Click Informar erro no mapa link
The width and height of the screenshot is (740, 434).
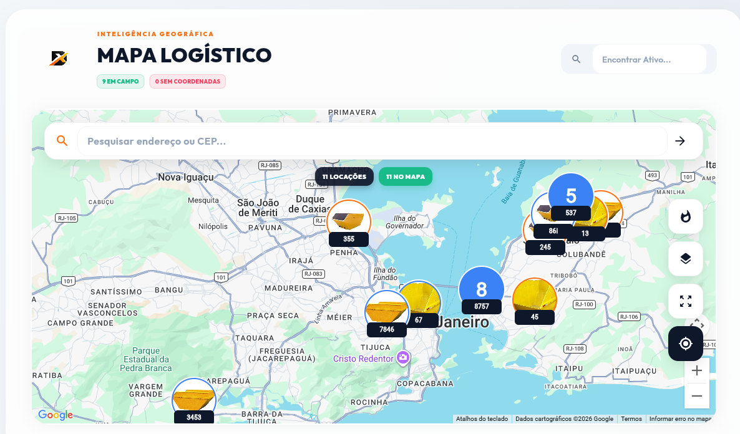[679, 419]
